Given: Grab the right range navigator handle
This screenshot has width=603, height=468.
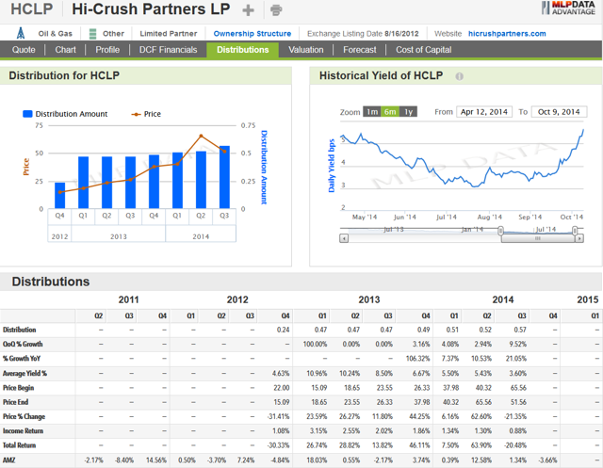Looking at the screenshot, I should [575, 231].
